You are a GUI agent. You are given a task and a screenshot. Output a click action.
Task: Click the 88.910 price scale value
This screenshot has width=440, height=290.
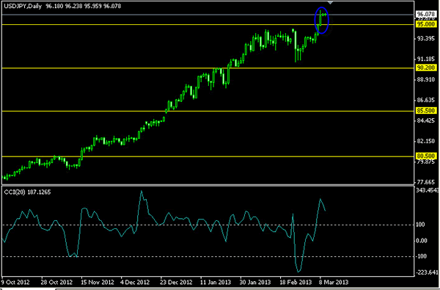coord(426,80)
